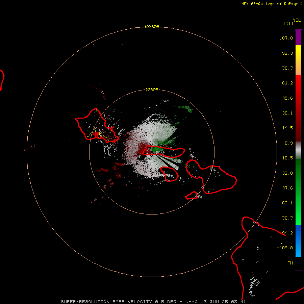Select the -32.0 legend value
Image resolution: width=304 pixels, height=304 pixels.
click(286, 173)
